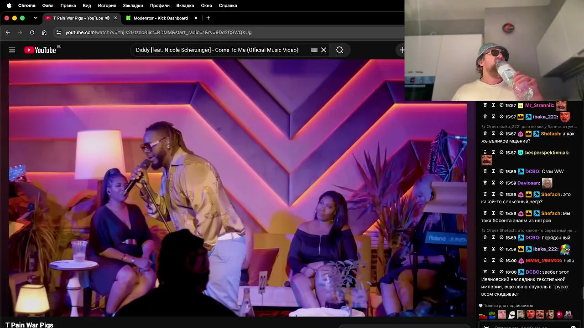584x328 pixels.
Task: Open the Закладки menu
Action: 133,5
